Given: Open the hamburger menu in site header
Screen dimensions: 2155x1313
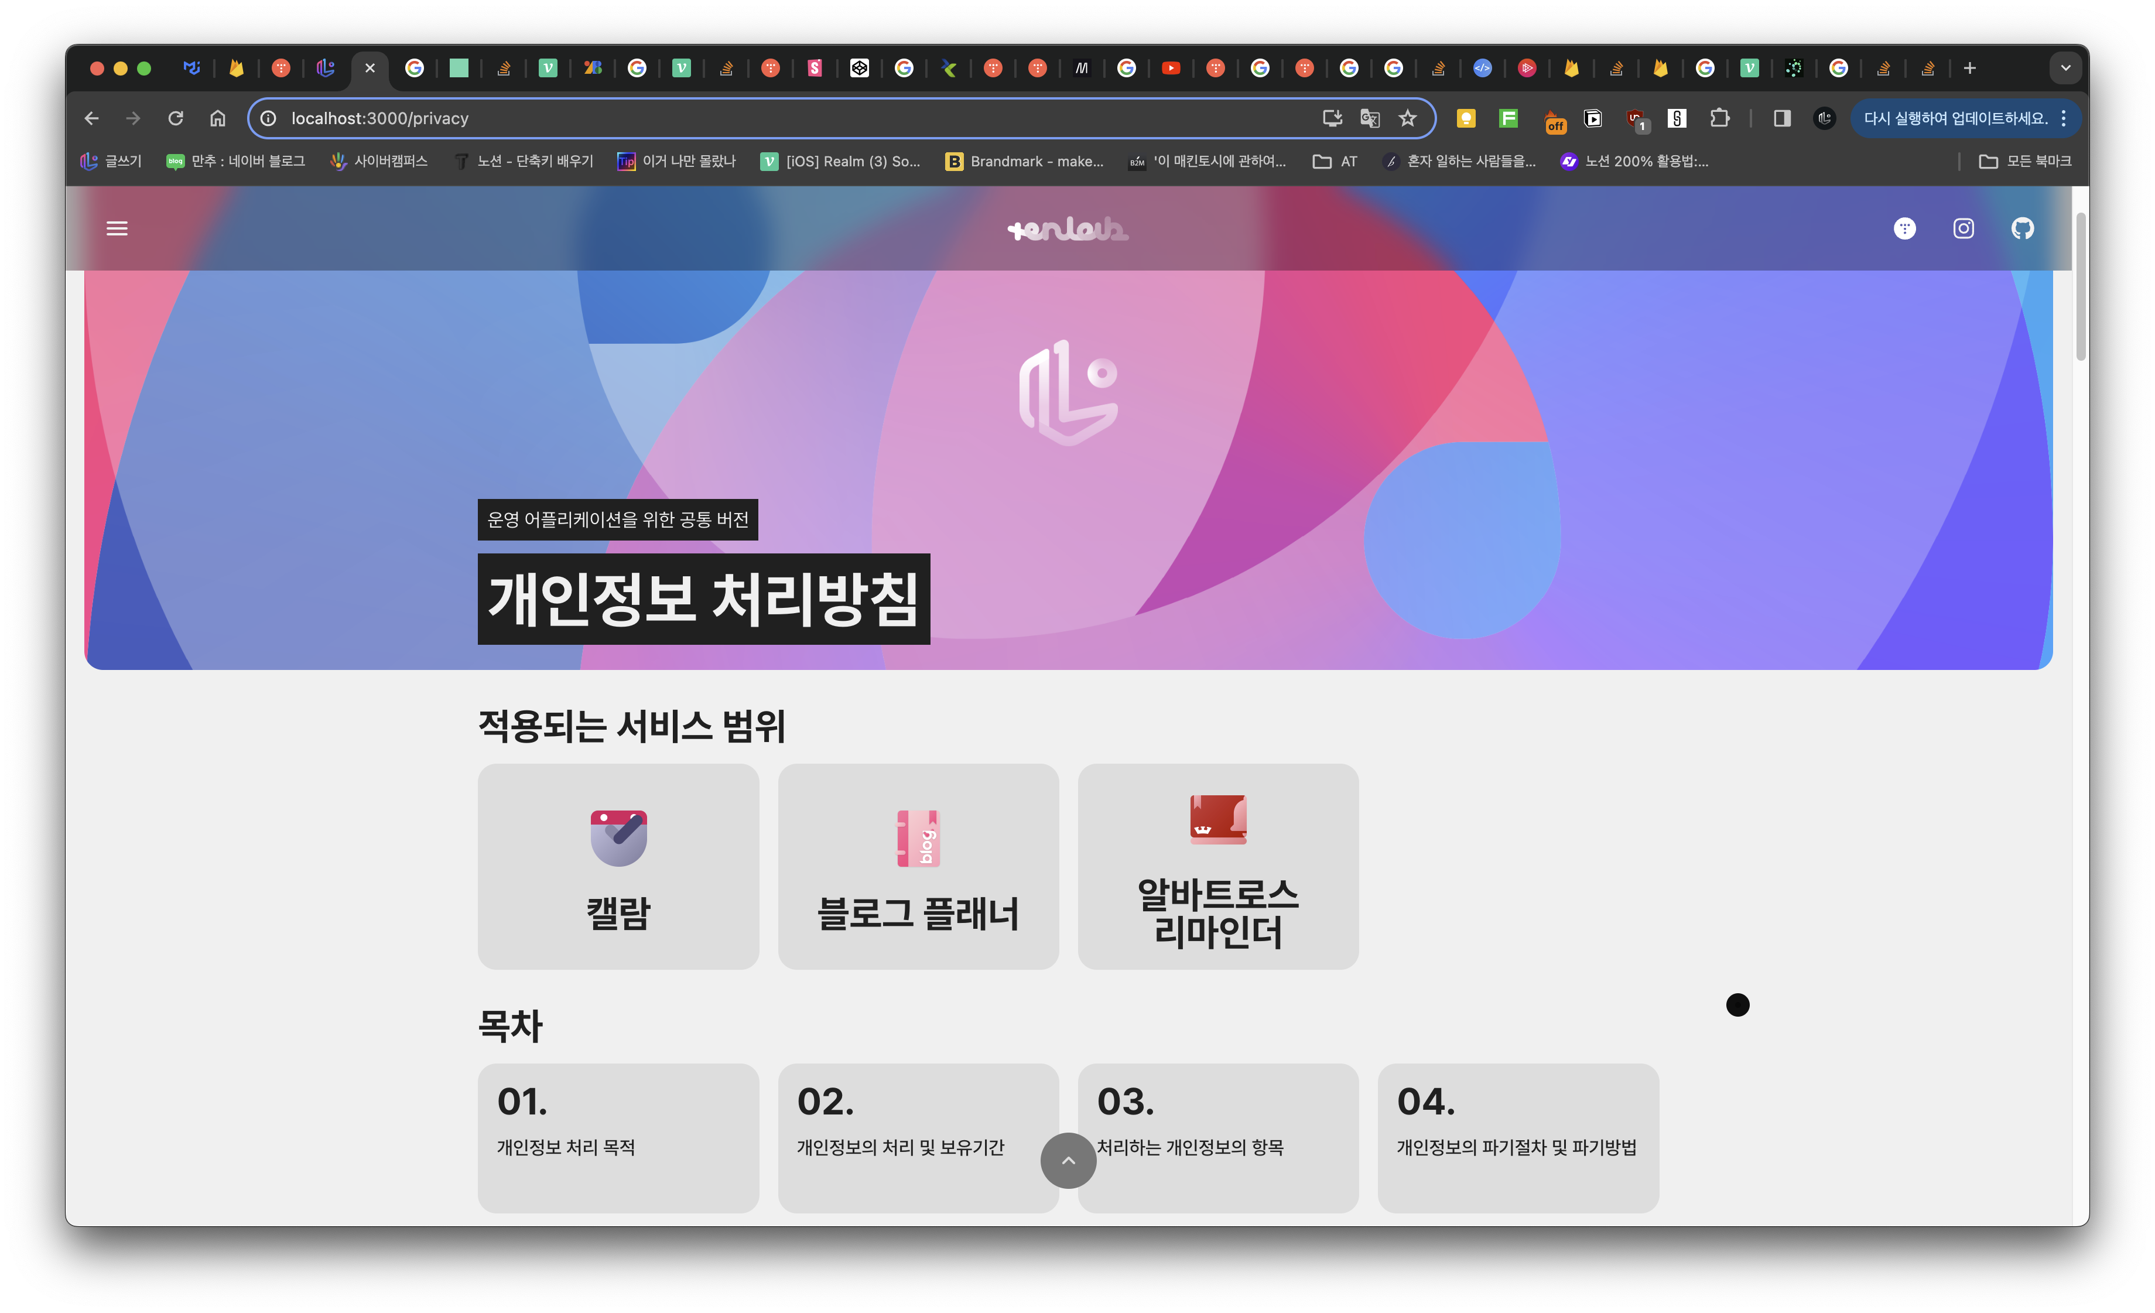Looking at the screenshot, I should (x=117, y=228).
